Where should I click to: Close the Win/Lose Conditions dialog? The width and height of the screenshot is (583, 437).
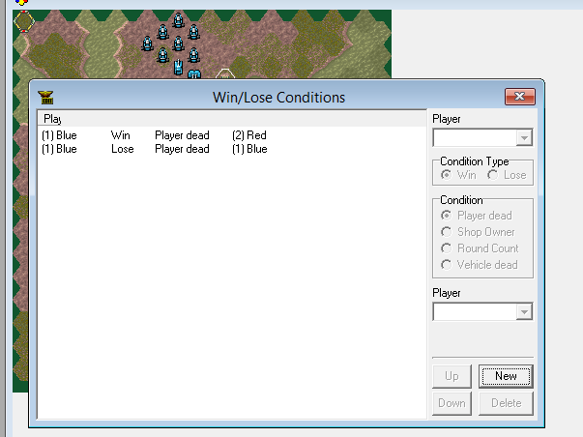coord(520,97)
